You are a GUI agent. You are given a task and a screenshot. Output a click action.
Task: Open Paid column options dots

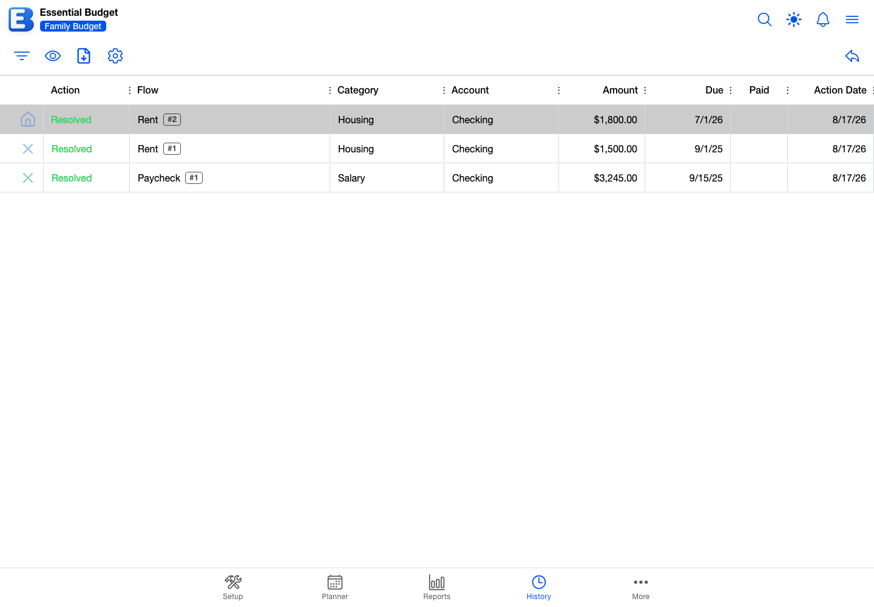coord(787,90)
